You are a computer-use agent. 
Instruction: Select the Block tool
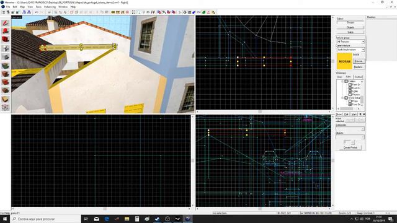[x=6, y=56]
